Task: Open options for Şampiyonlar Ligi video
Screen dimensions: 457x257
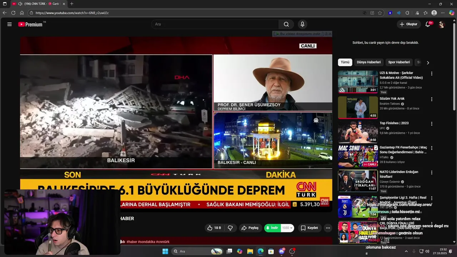Action: (432, 198)
